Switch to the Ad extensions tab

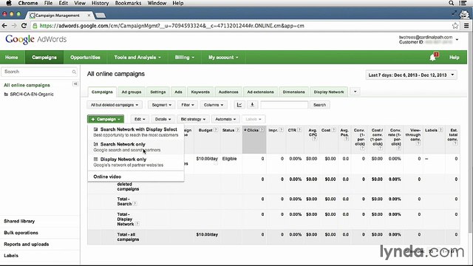260,92
